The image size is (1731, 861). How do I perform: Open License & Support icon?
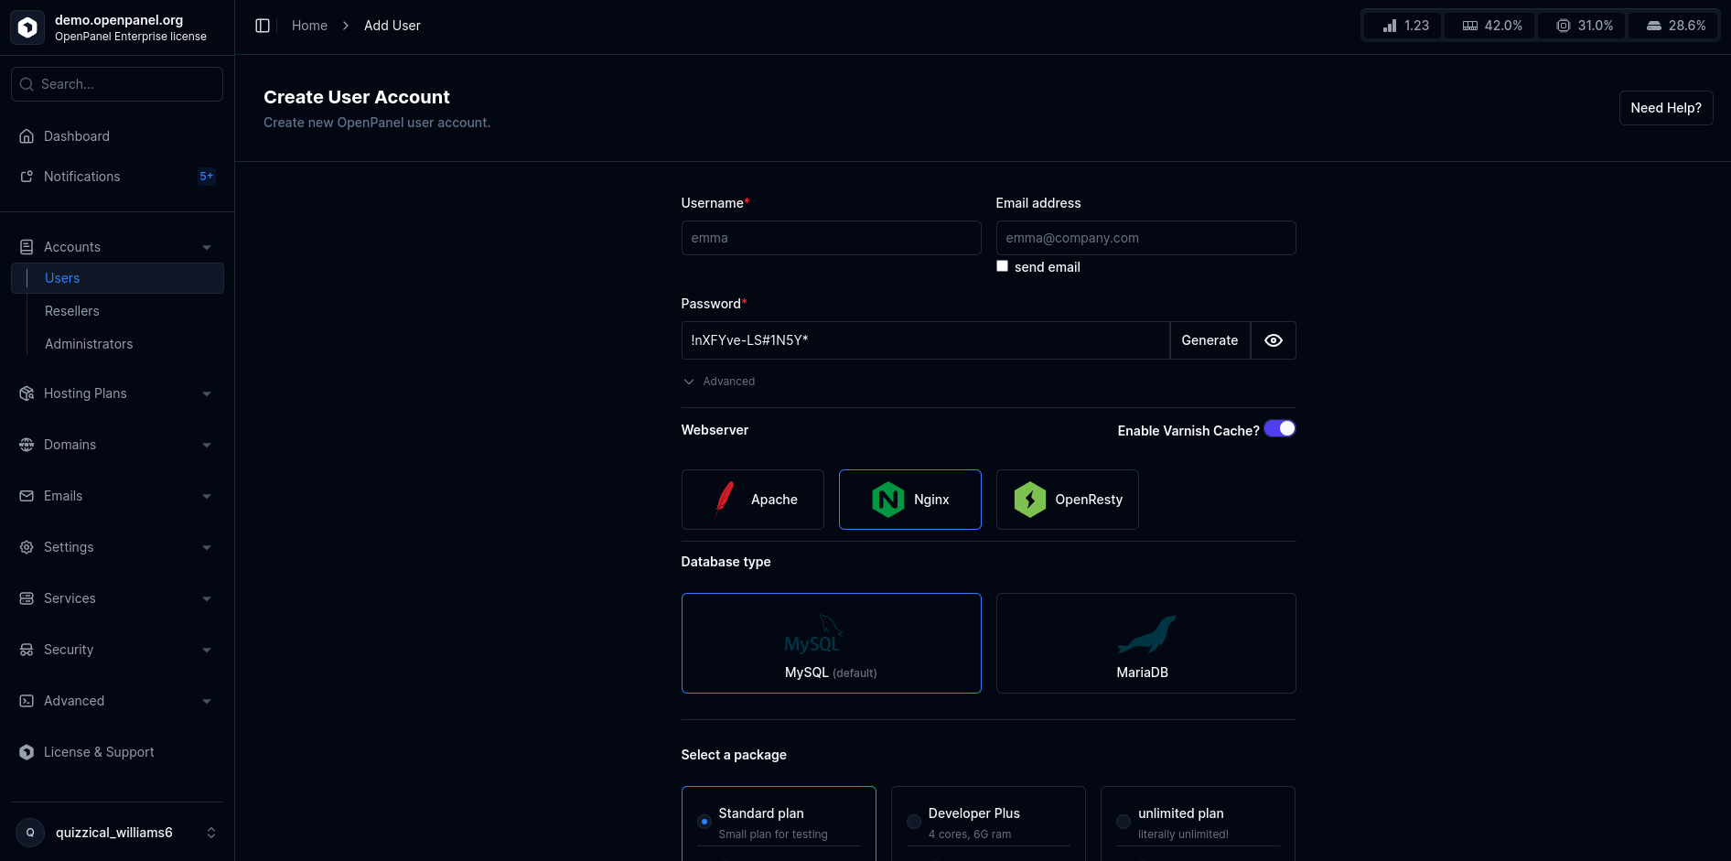click(27, 752)
